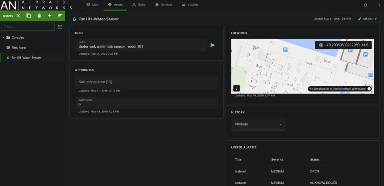
Task: Click the Created: May 11, 2026 timestamp
Action: (x=332, y=19)
